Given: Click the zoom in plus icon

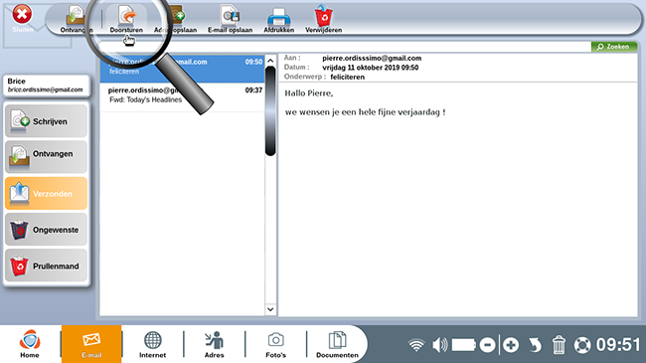Looking at the screenshot, I should pos(511,345).
